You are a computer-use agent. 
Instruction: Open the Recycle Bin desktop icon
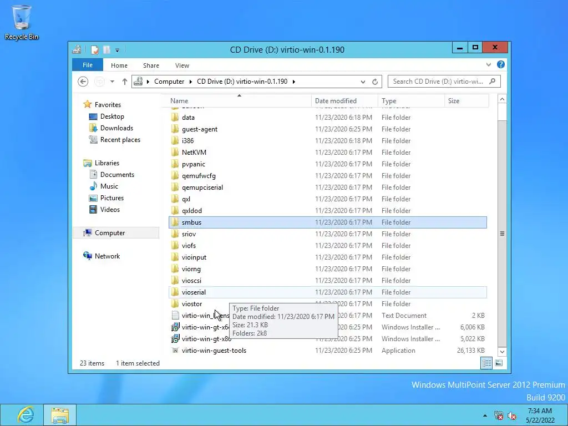[x=22, y=22]
